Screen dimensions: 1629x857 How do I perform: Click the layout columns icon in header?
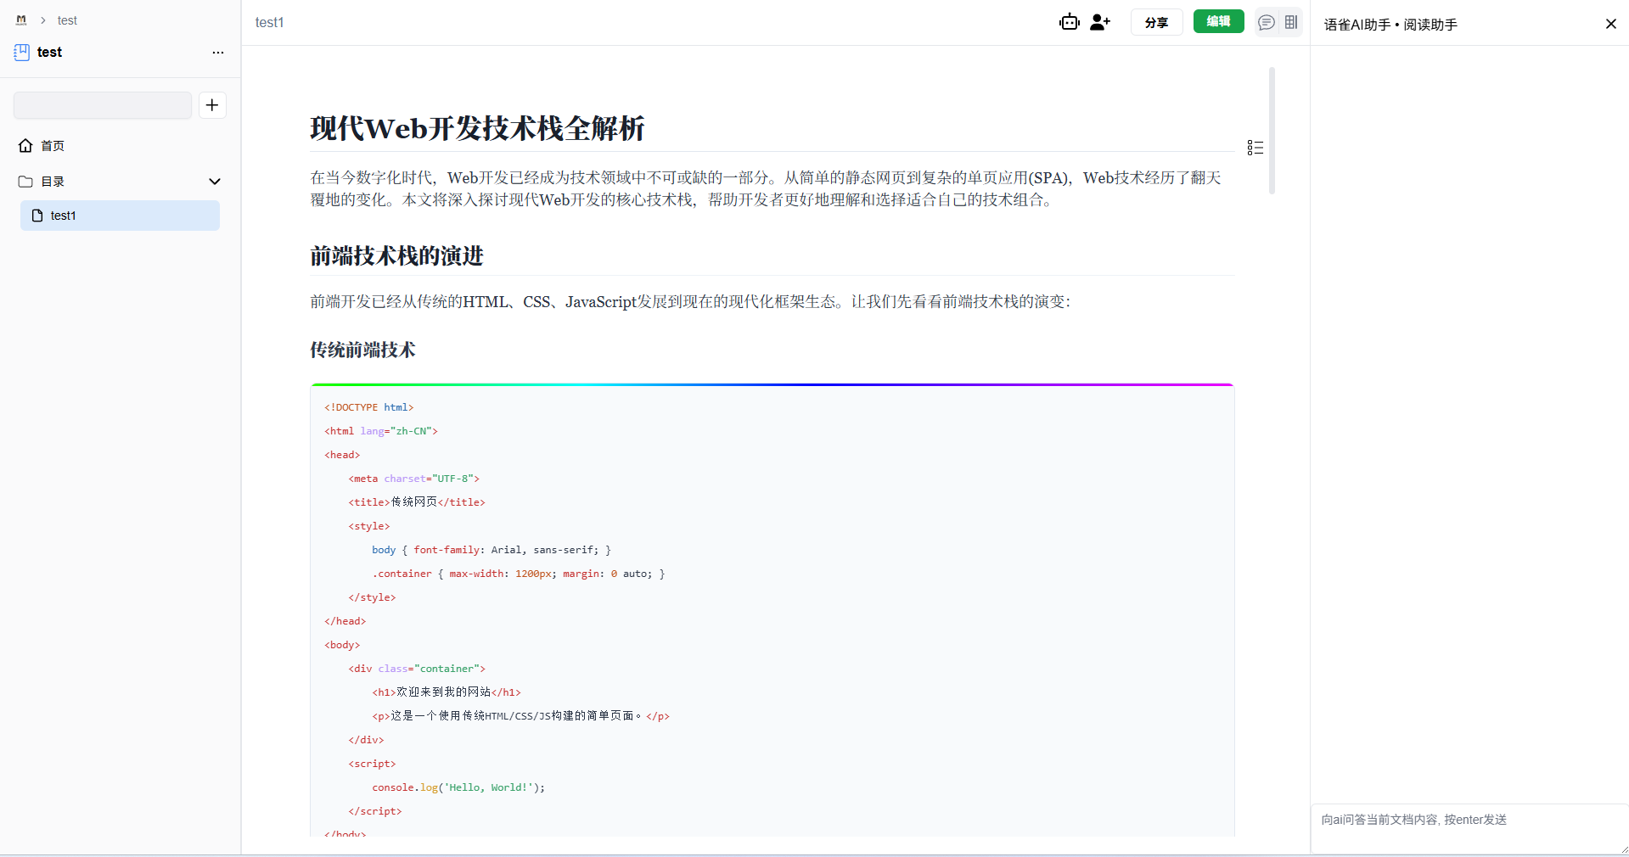1291,22
